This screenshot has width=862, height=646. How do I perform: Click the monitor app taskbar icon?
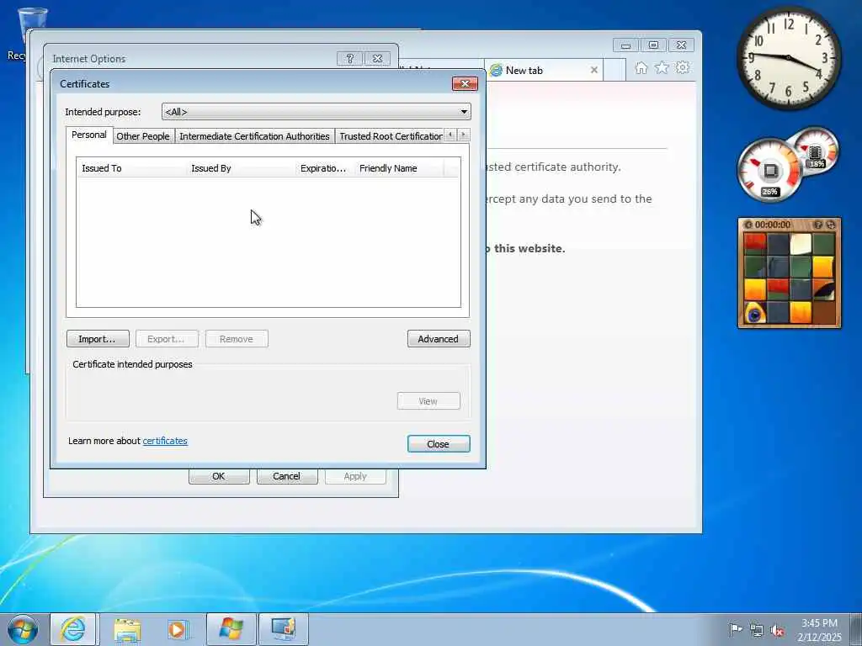(x=284, y=629)
